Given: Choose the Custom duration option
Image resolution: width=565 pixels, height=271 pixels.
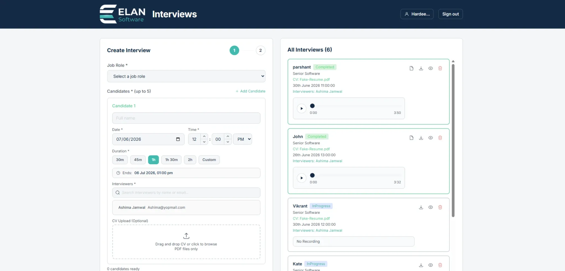Looking at the screenshot, I should tap(209, 160).
